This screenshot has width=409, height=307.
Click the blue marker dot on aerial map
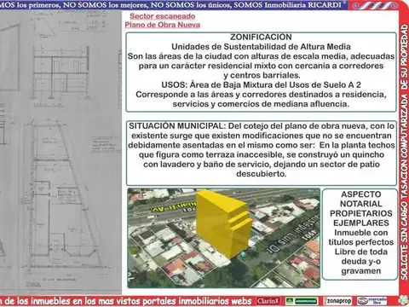(x=243, y=254)
